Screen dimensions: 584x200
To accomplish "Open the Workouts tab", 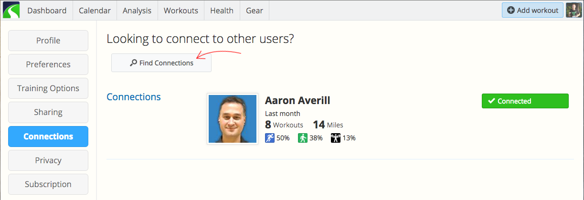I will click(181, 11).
